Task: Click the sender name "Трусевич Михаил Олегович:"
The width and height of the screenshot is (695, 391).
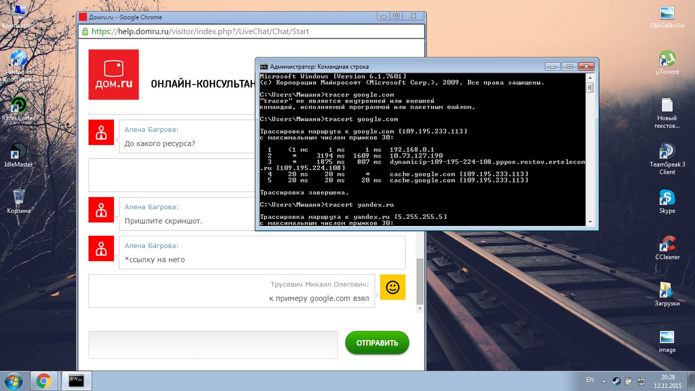Action: [x=320, y=284]
